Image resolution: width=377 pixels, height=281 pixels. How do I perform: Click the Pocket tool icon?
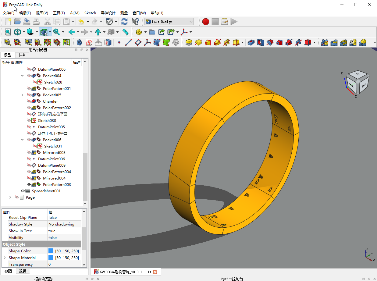point(251,42)
